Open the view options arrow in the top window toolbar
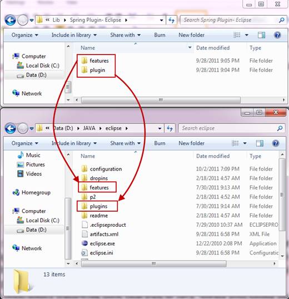 point(247,35)
